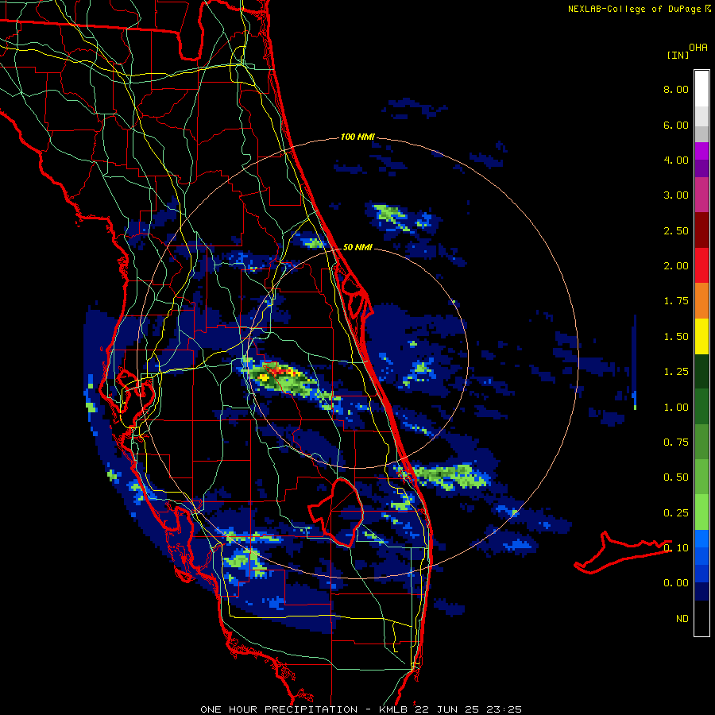Click the 0.50 legend value
The height and width of the screenshot is (715, 715).
tap(676, 477)
